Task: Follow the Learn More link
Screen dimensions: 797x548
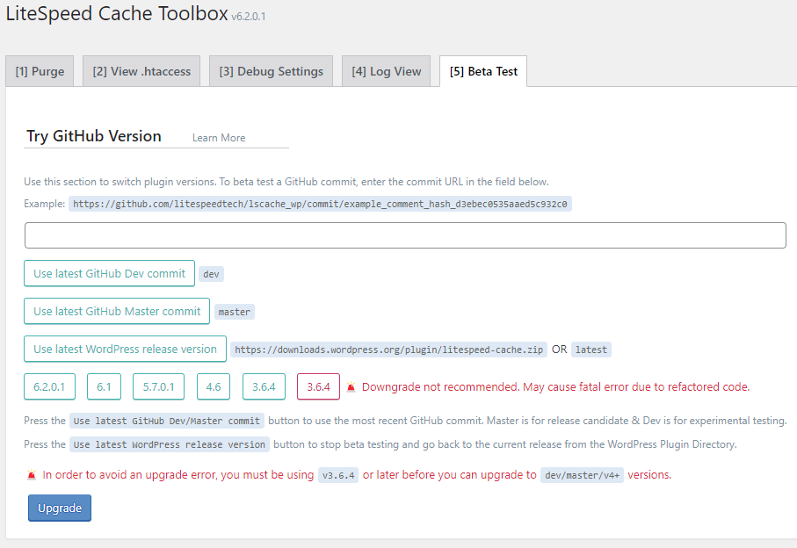Action: point(219,138)
